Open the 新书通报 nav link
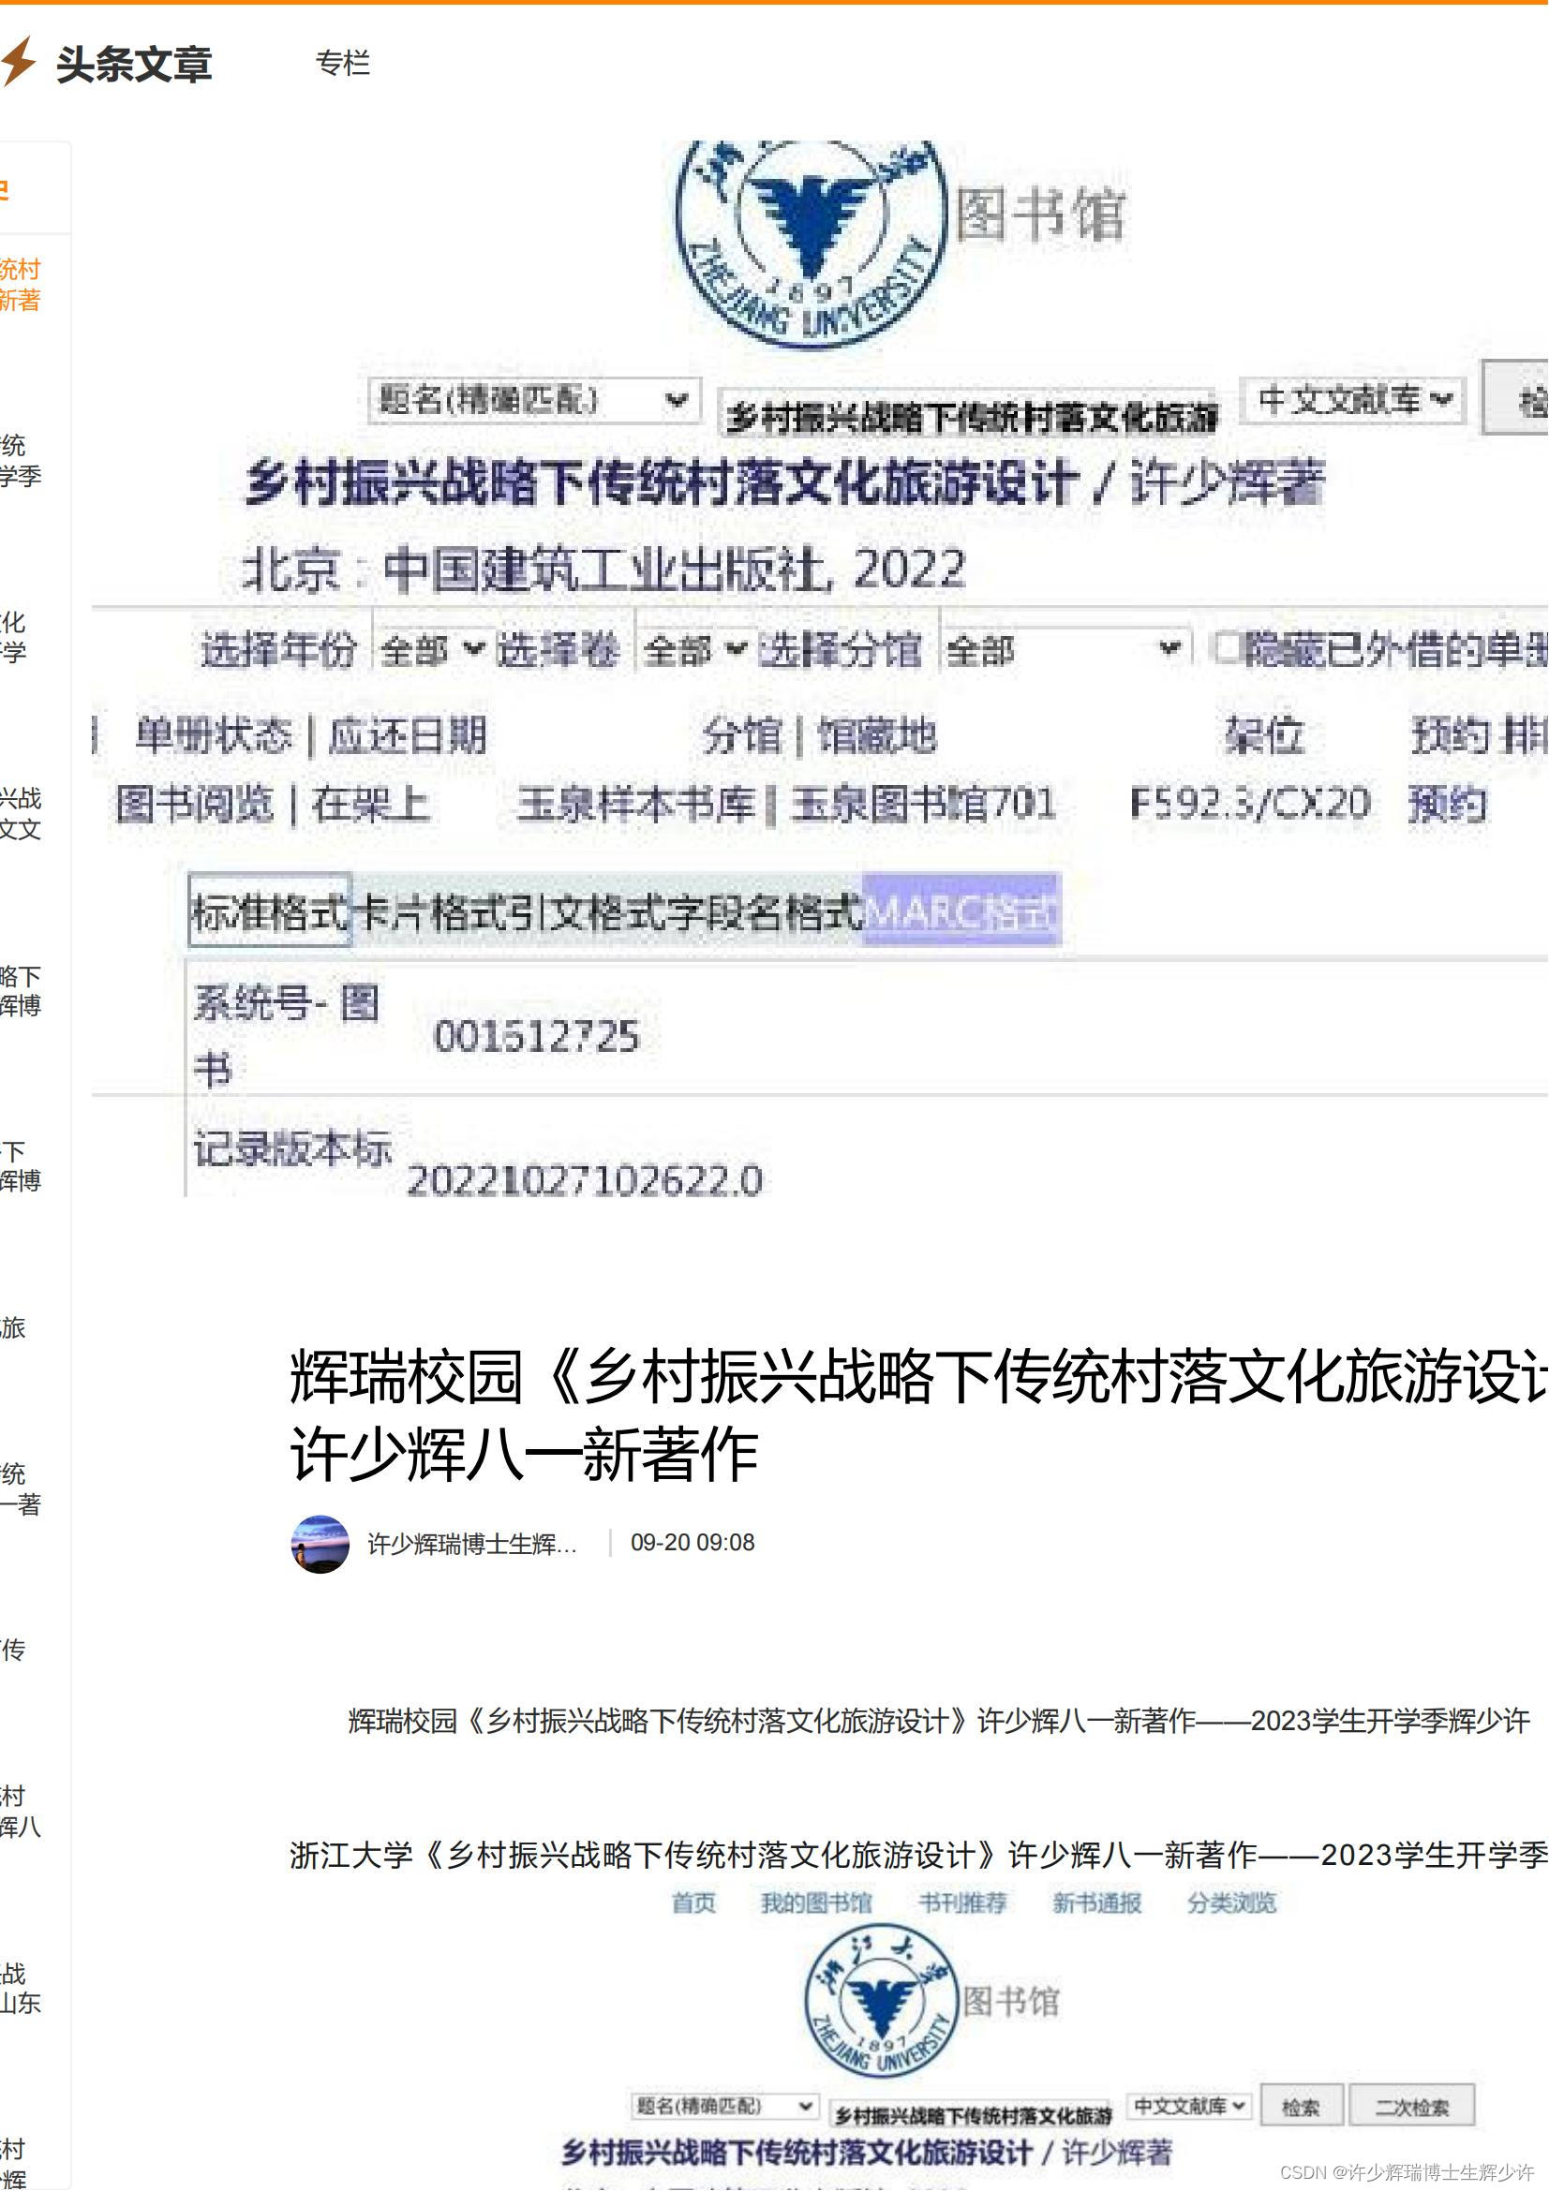Screen dimensions: 1549x2191 1096,1902
